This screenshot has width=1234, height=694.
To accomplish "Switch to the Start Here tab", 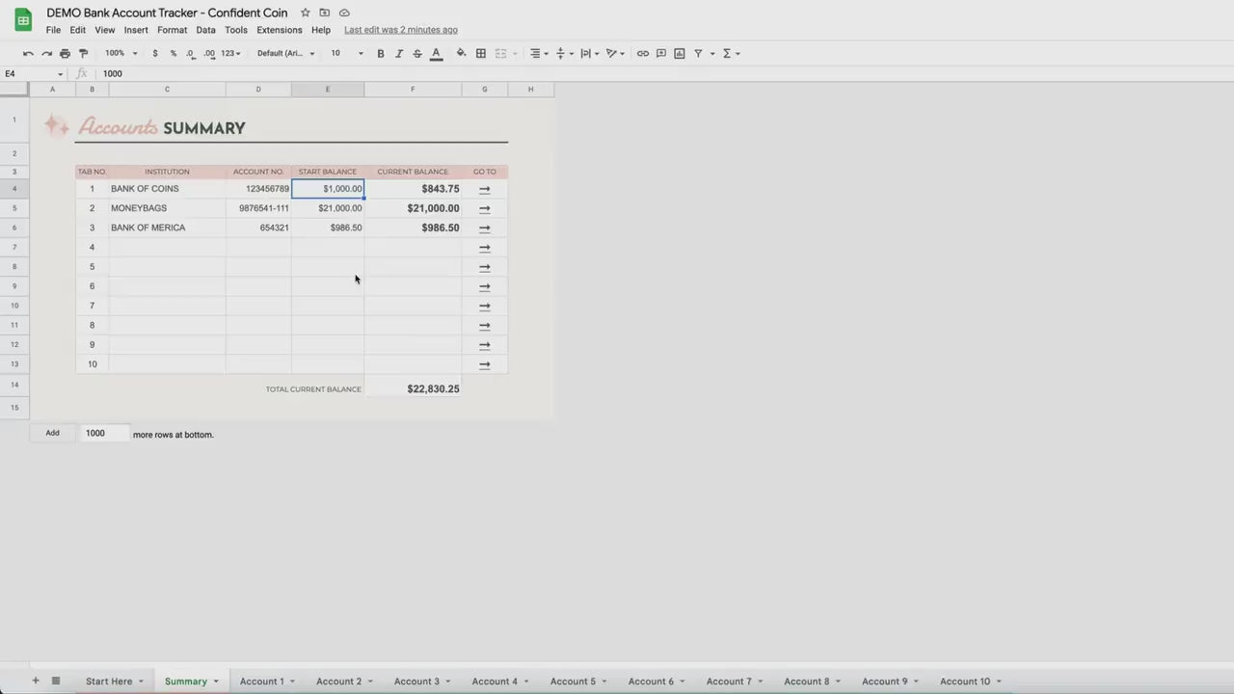I will tap(109, 681).
